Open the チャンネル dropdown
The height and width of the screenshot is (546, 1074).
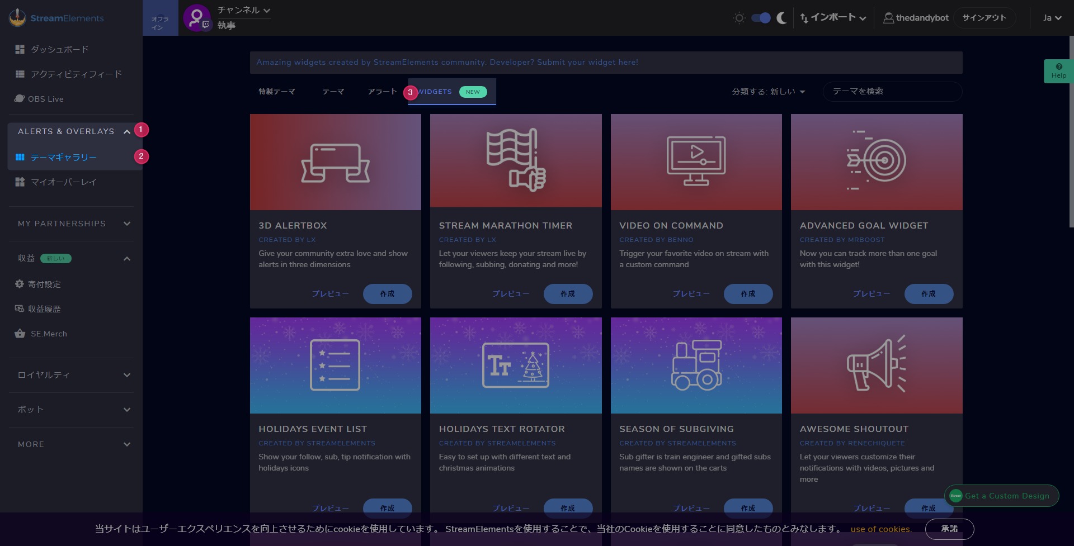244,10
